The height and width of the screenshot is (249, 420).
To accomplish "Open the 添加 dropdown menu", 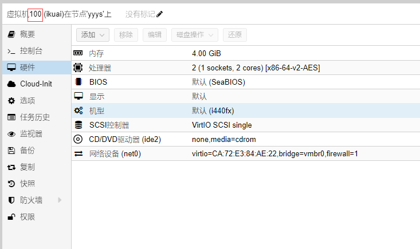I will click(92, 35).
